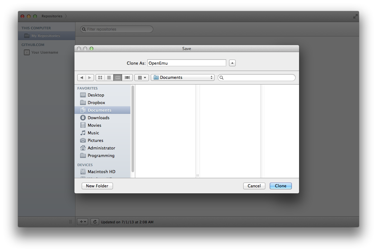Open the Documents location dropdown
377x252 pixels.
point(182,77)
